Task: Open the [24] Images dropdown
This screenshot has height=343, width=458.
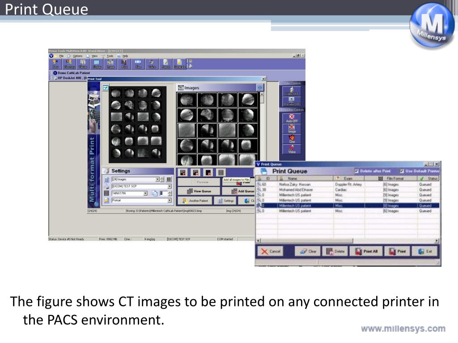Action: pyautogui.click(x=157, y=180)
